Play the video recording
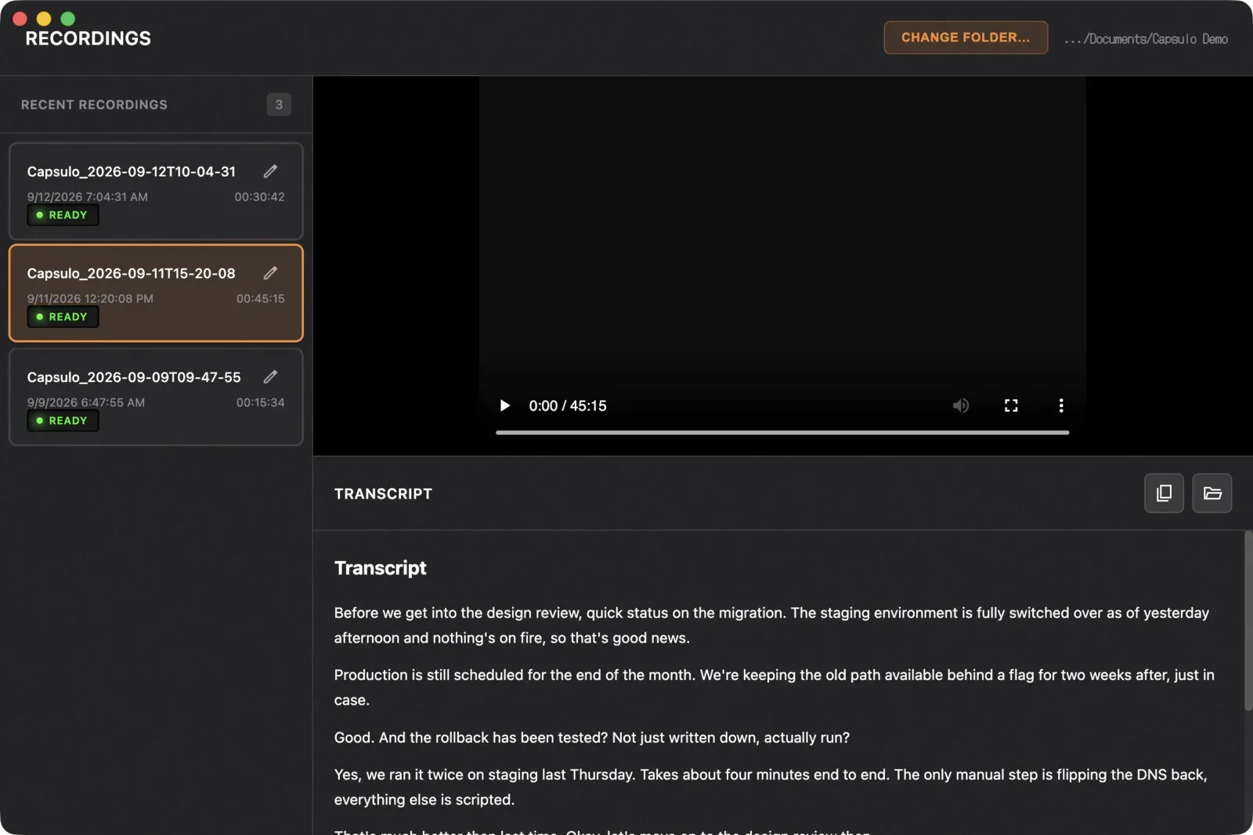Viewport: 1253px width, 835px height. point(505,405)
